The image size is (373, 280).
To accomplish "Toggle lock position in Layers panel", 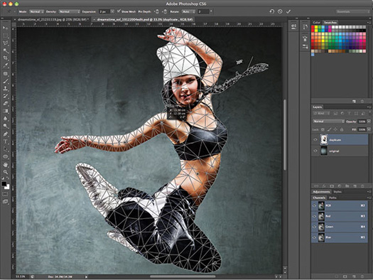I will pos(335,129).
